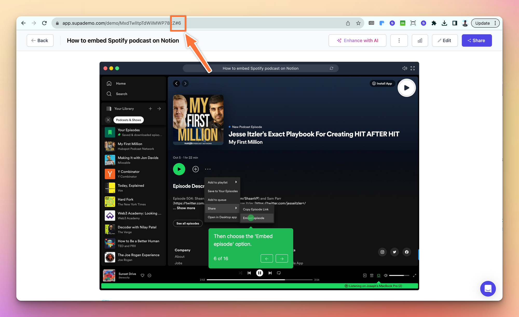Restart the demo with the refresh icon
The width and height of the screenshot is (519, 317).
point(331,68)
